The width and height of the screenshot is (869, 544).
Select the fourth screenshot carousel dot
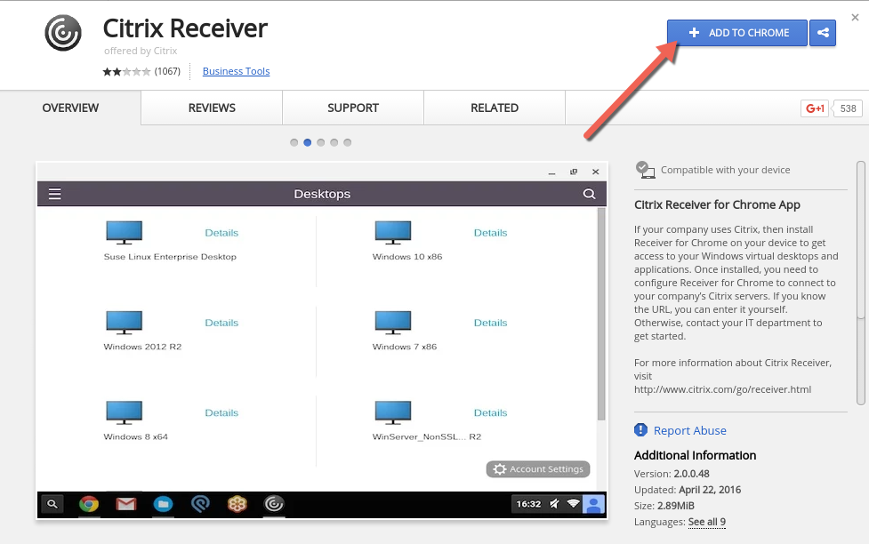(x=334, y=142)
